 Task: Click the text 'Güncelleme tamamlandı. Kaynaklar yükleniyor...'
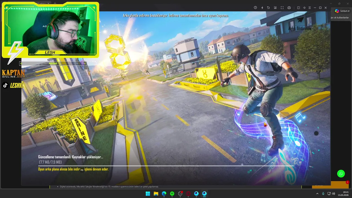click(x=71, y=157)
